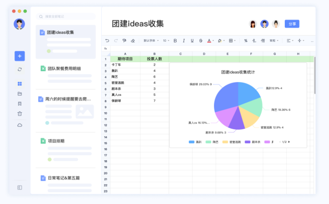Click the 投票人数 header cell
This screenshot has width=329, height=204.
tap(155, 59)
